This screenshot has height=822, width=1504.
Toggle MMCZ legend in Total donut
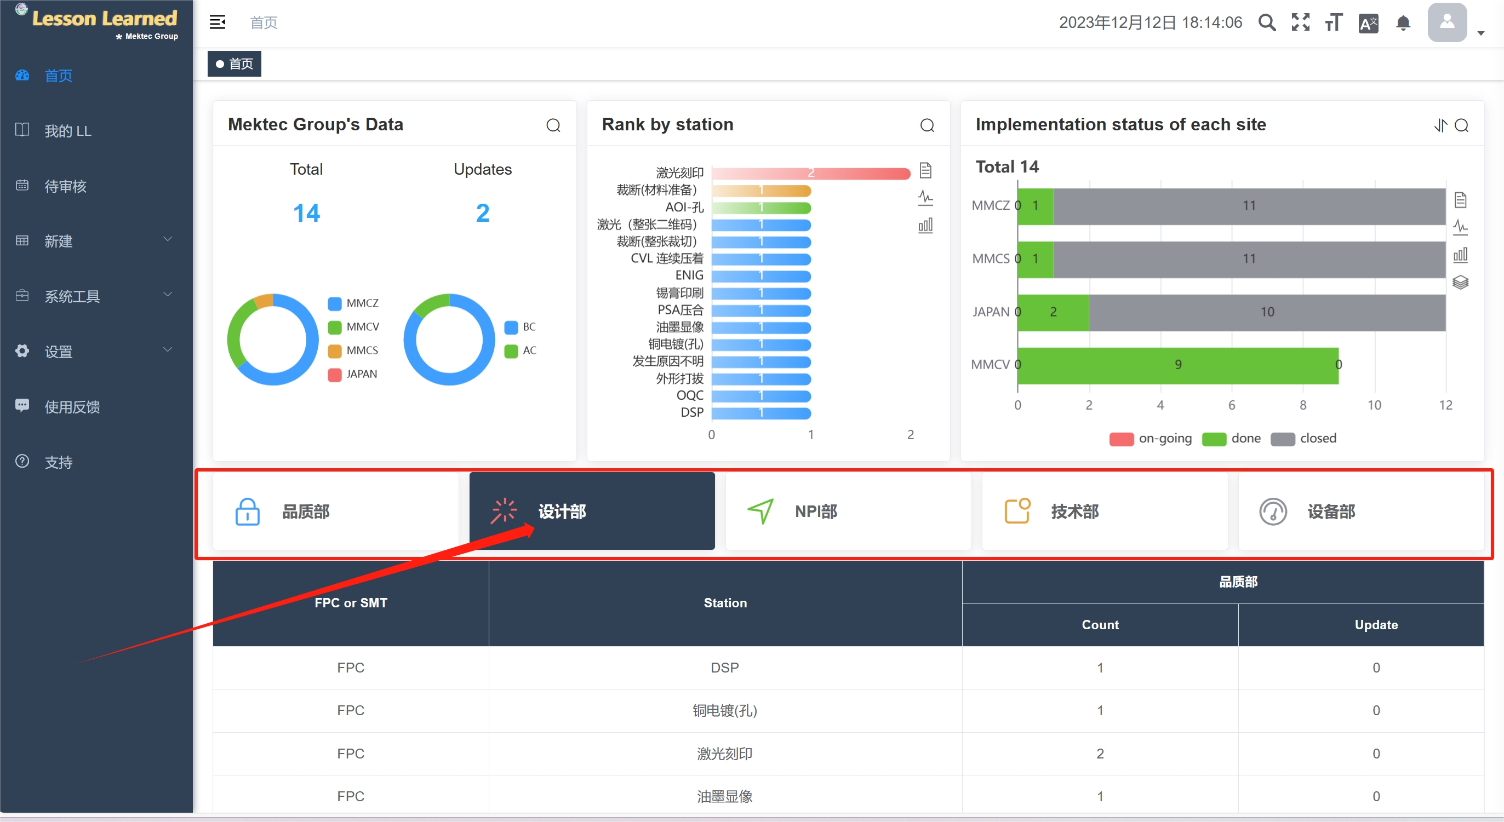coord(353,303)
